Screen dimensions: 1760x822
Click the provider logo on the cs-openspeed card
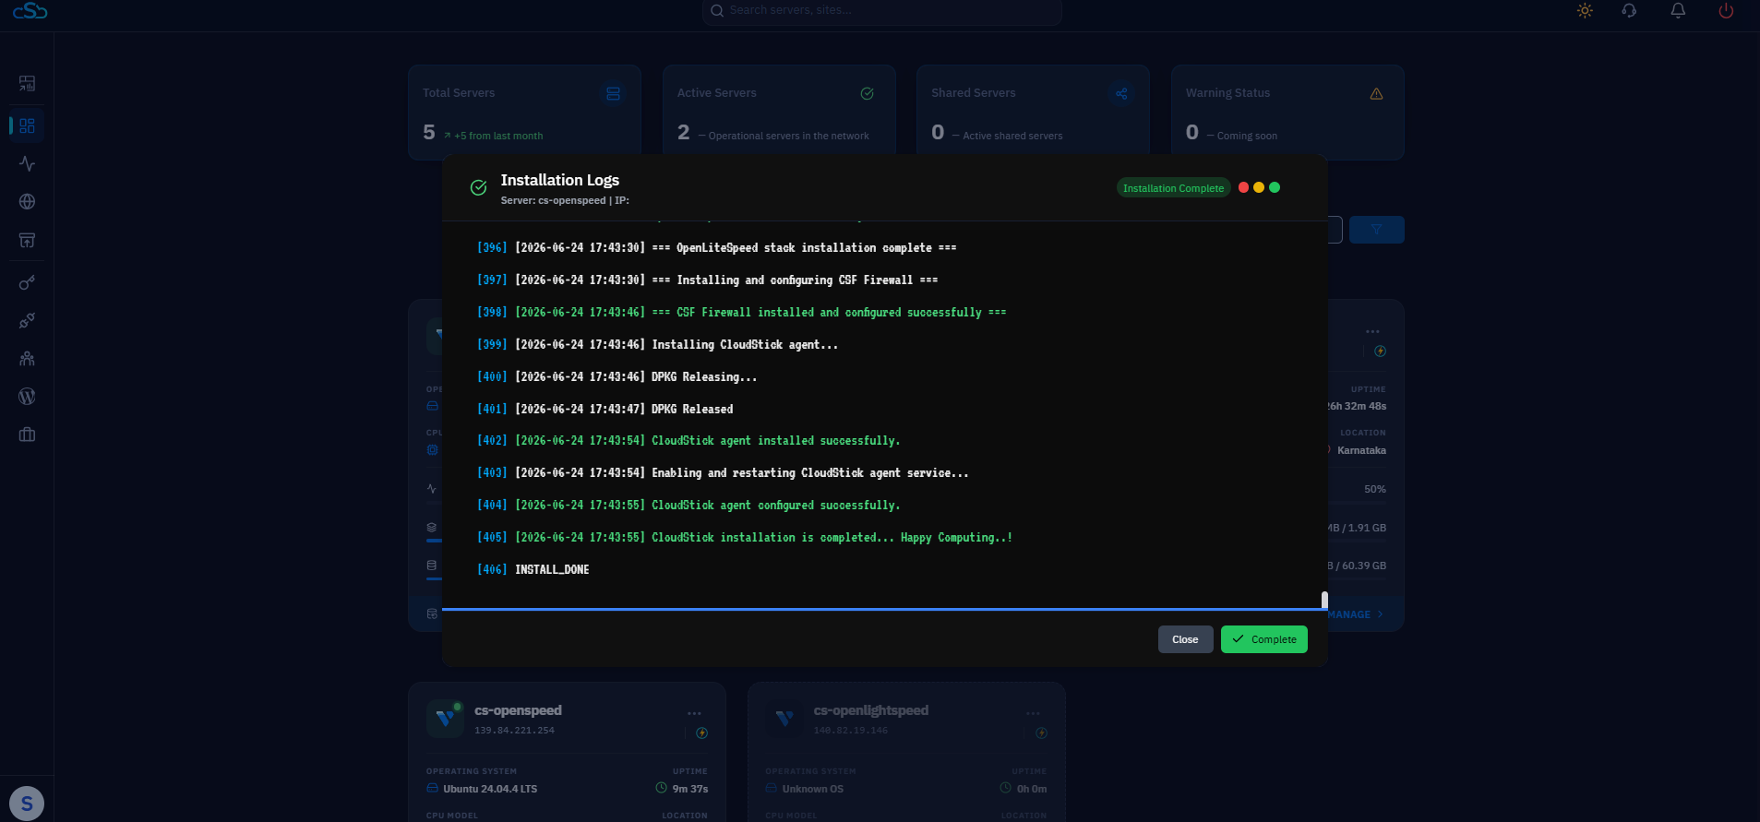(445, 719)
